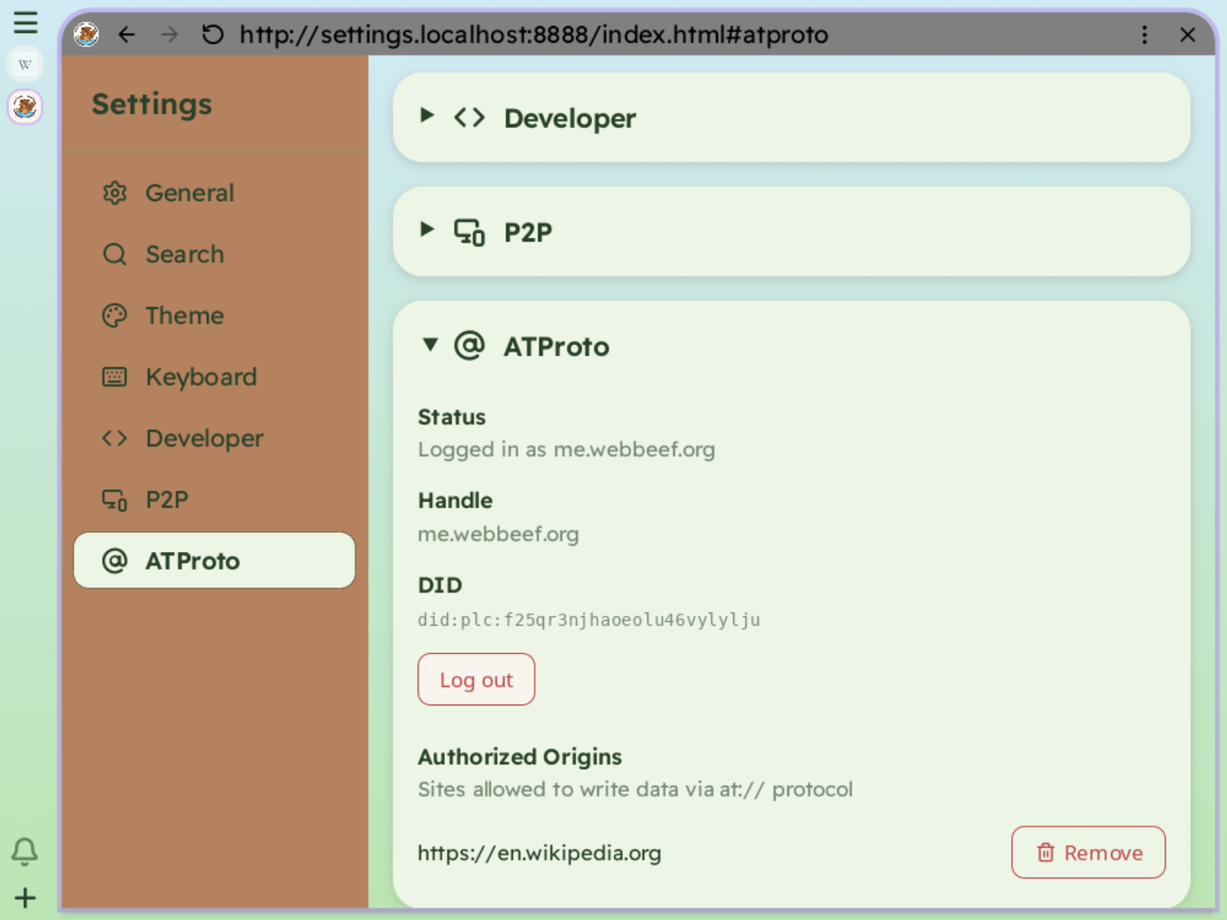Open the hamburger menu
The width and height of the screenshot is (1227, 920).
[25, 23]
